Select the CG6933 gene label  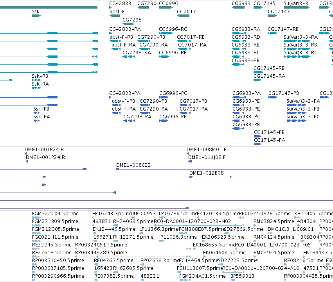(x=241, y=4)
